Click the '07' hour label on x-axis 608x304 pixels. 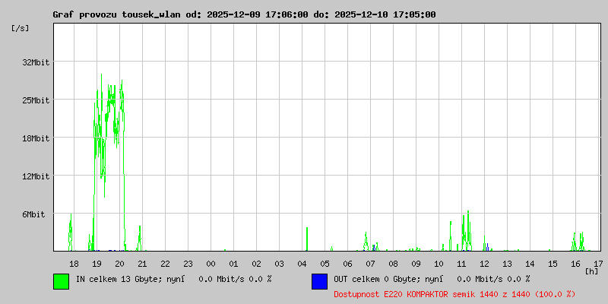(370, 264)
